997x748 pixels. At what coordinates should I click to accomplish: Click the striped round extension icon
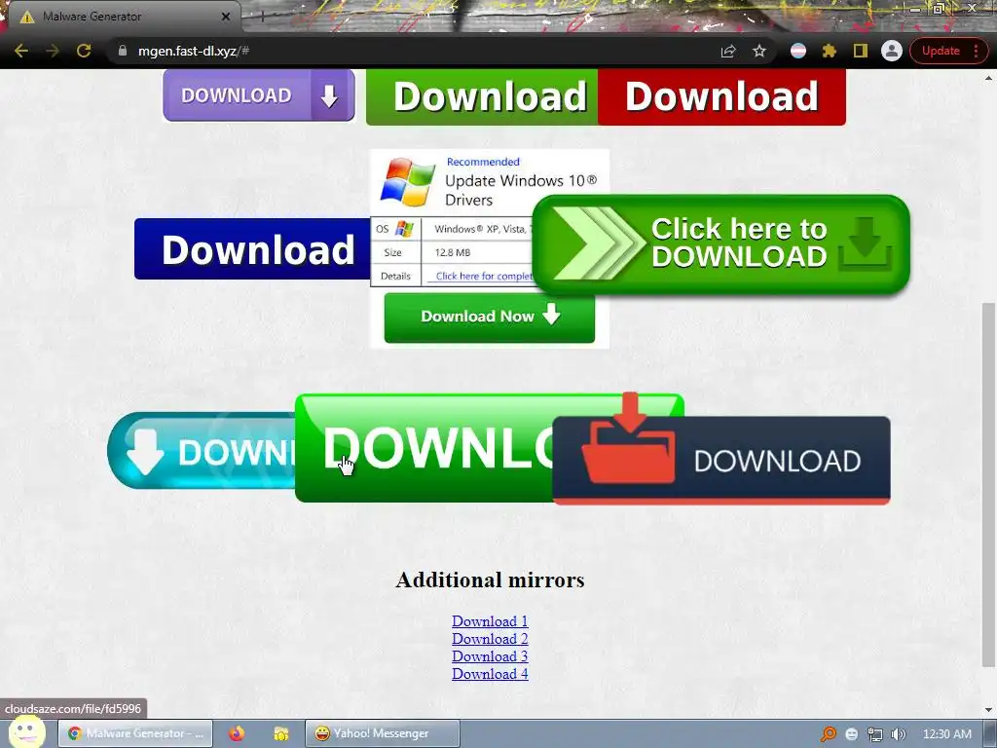tap(798, 51)
